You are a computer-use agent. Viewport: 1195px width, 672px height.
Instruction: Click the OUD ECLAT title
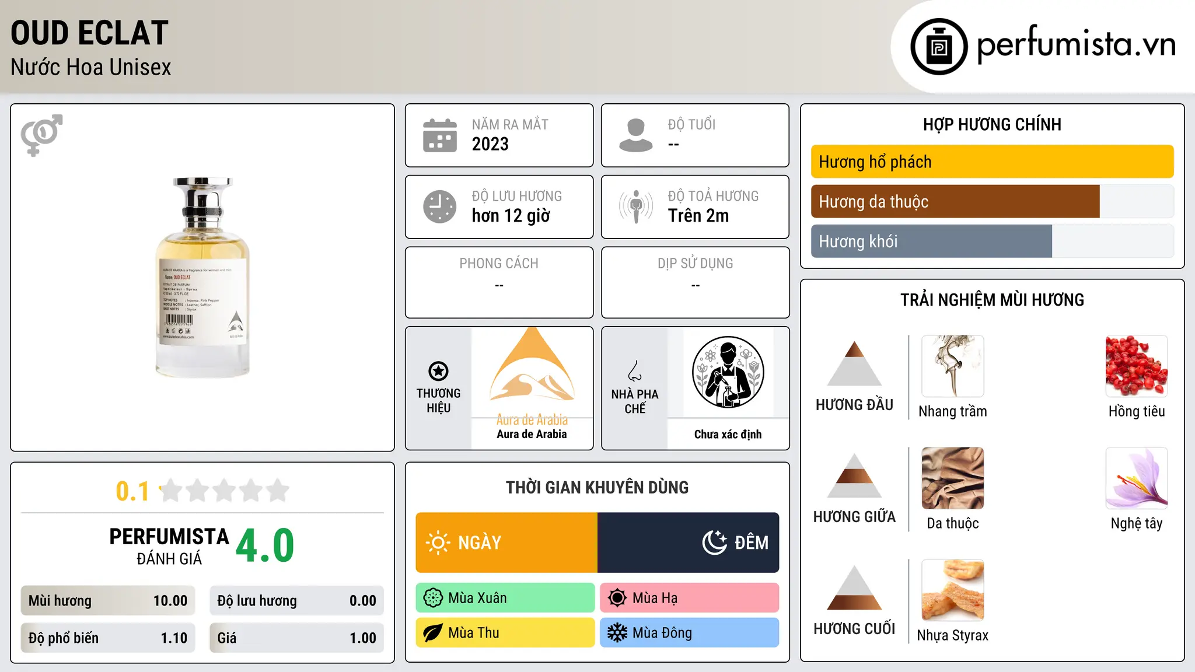(x=90, y=33)
